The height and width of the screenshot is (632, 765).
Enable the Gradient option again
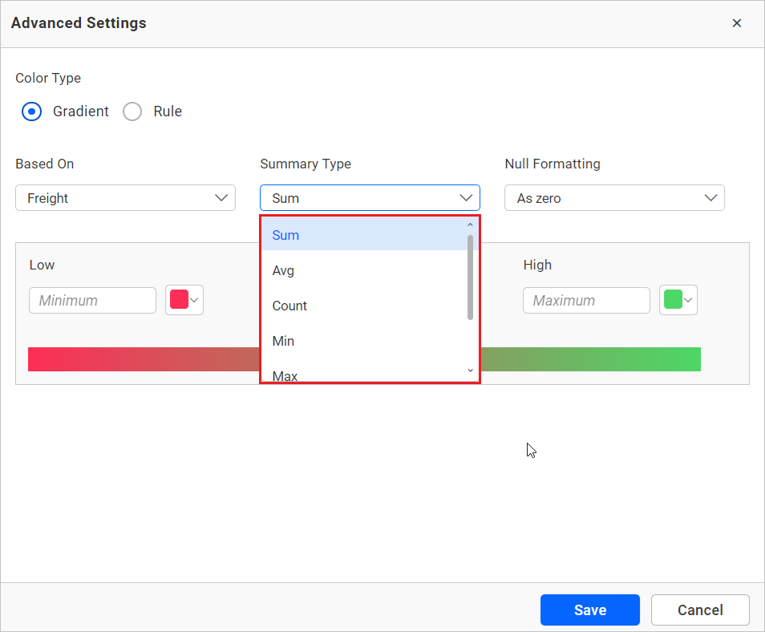(31, 111)
